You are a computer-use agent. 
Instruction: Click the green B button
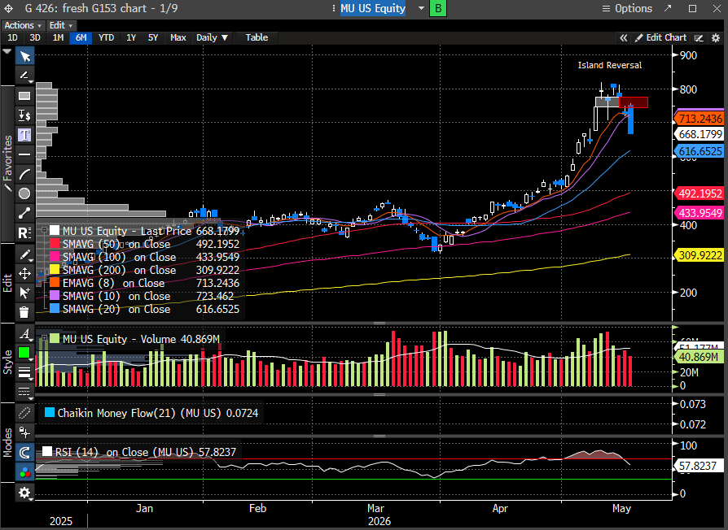(438, 8)
